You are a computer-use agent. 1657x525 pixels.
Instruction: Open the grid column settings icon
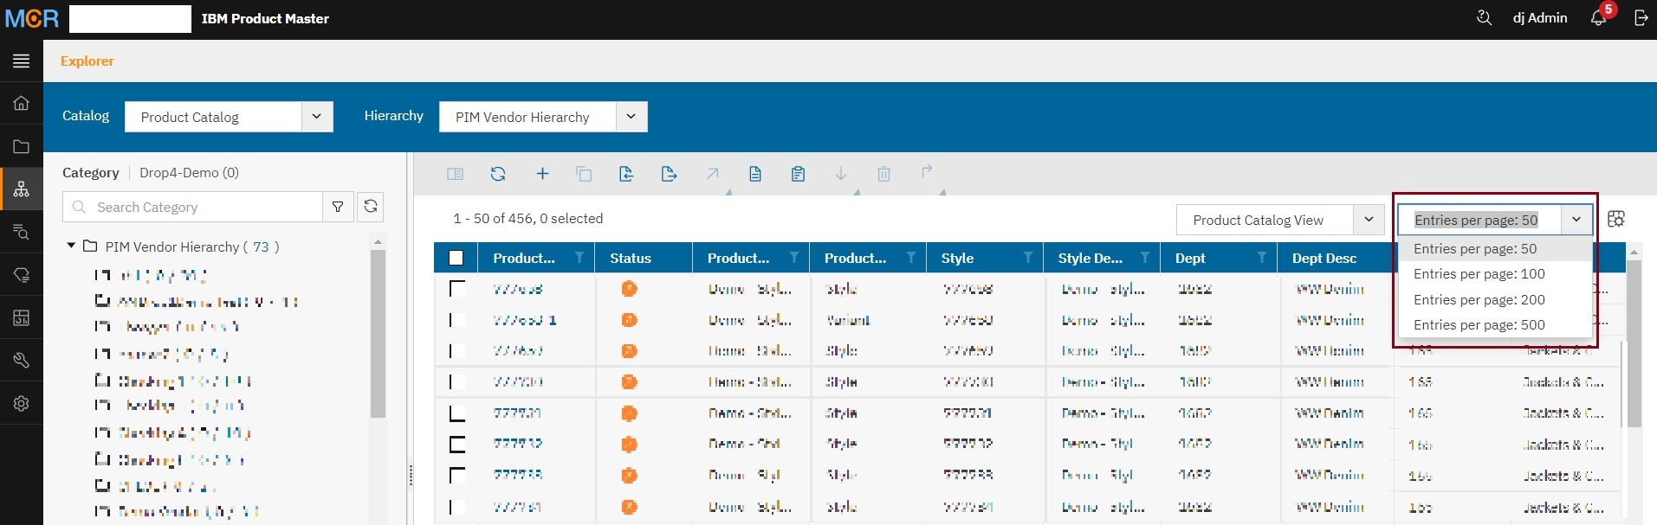click(1615, 220)
